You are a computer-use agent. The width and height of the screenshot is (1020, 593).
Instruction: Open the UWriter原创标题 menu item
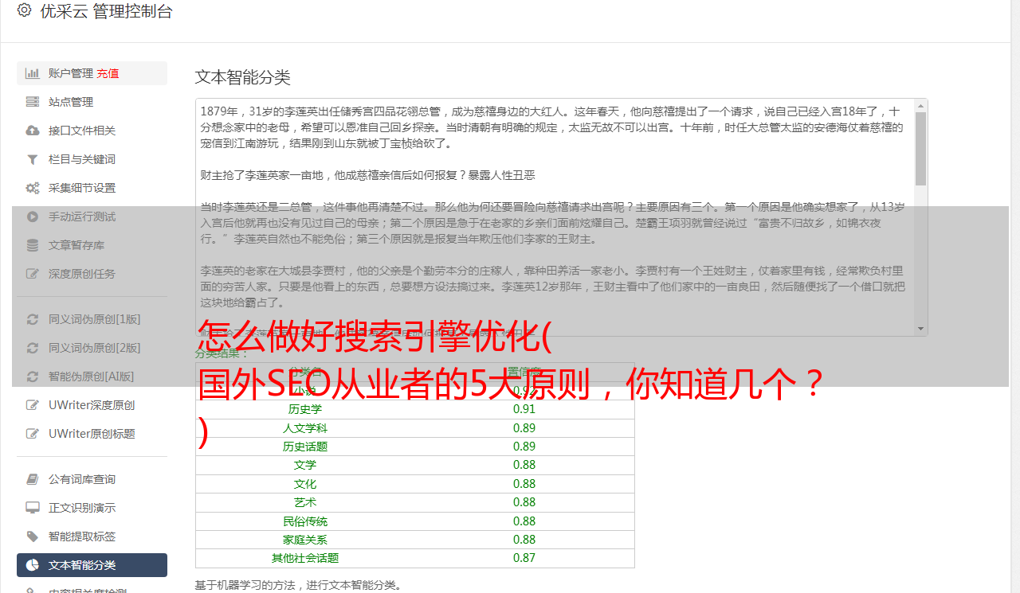(x=92, y=434)
